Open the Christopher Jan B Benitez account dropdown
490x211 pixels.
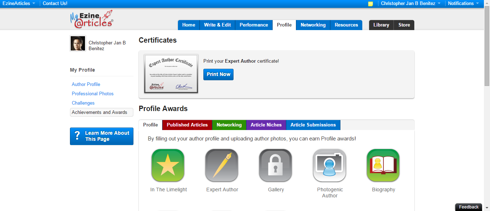411,4
